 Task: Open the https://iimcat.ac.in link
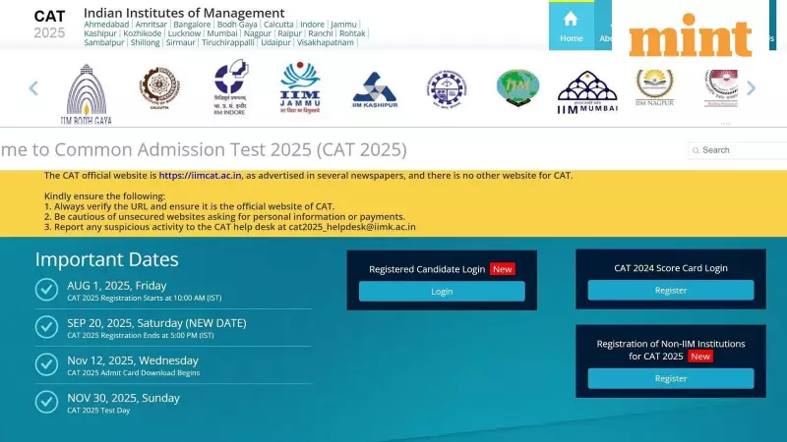pos(200,176)
